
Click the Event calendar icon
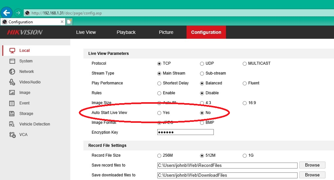coord(12,103)
